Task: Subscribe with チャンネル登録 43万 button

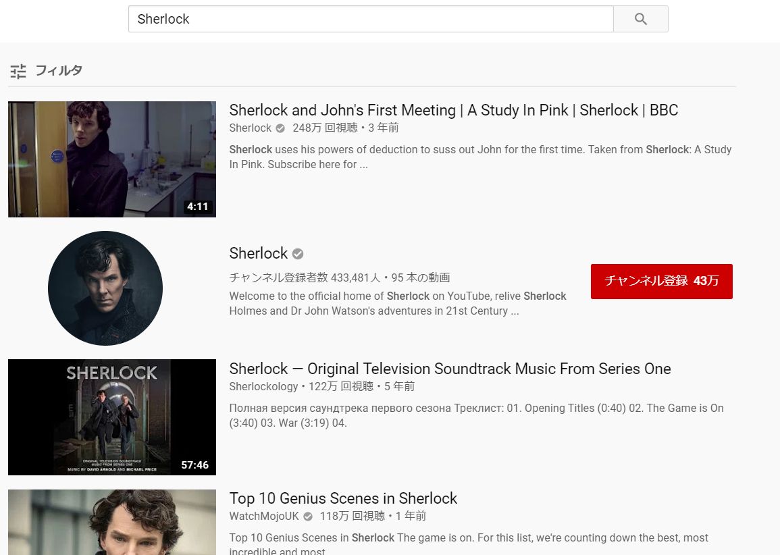Action: pyautogui.click(x=662, y=281)
